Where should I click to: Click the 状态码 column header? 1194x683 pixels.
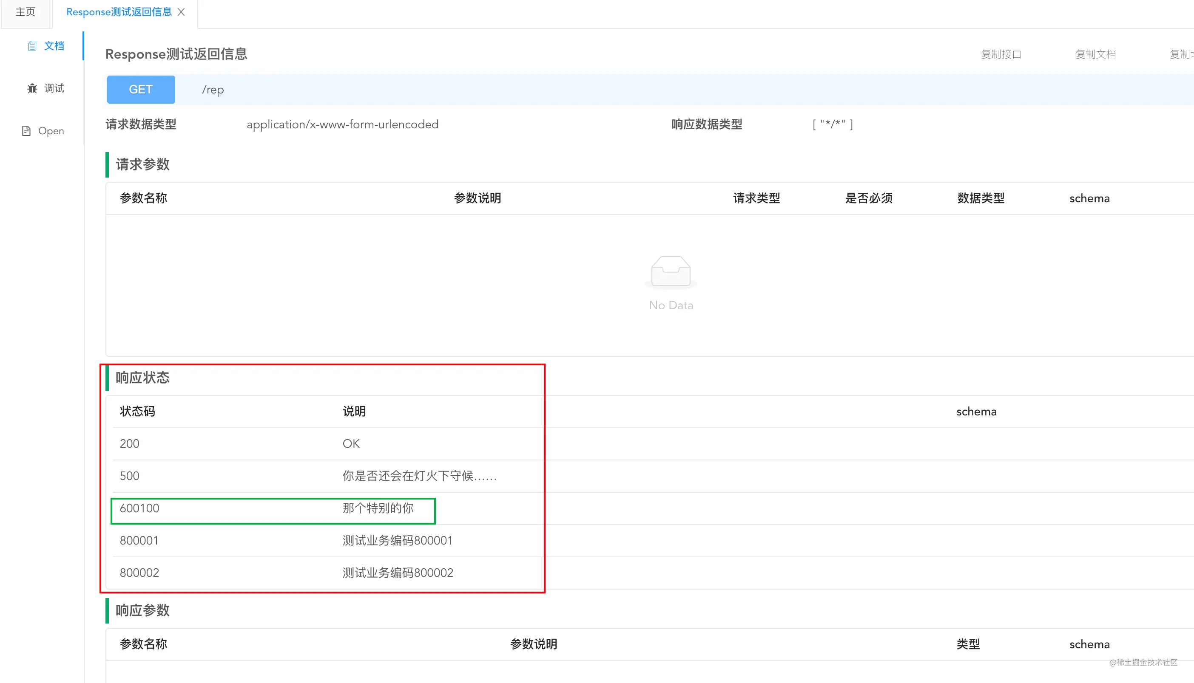(x=137, y=412)
